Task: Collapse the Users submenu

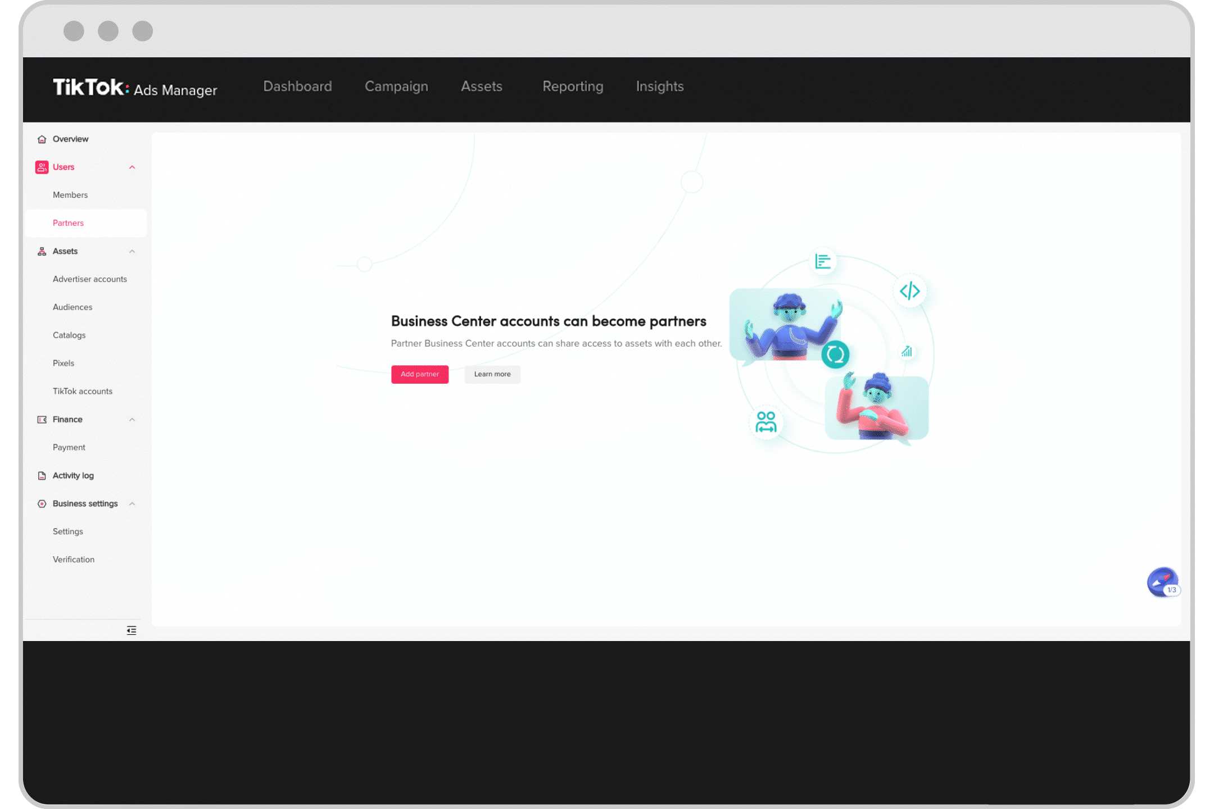Action: tap(133, 167)
